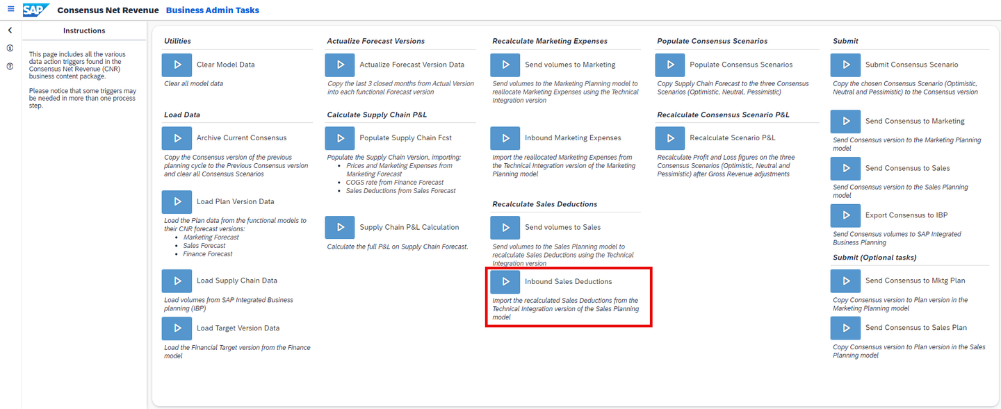The width and height of the screenshot is (1001, 409).
Task: Run the Load Supply Chain Data trigger
Action: tap(177, 281)
